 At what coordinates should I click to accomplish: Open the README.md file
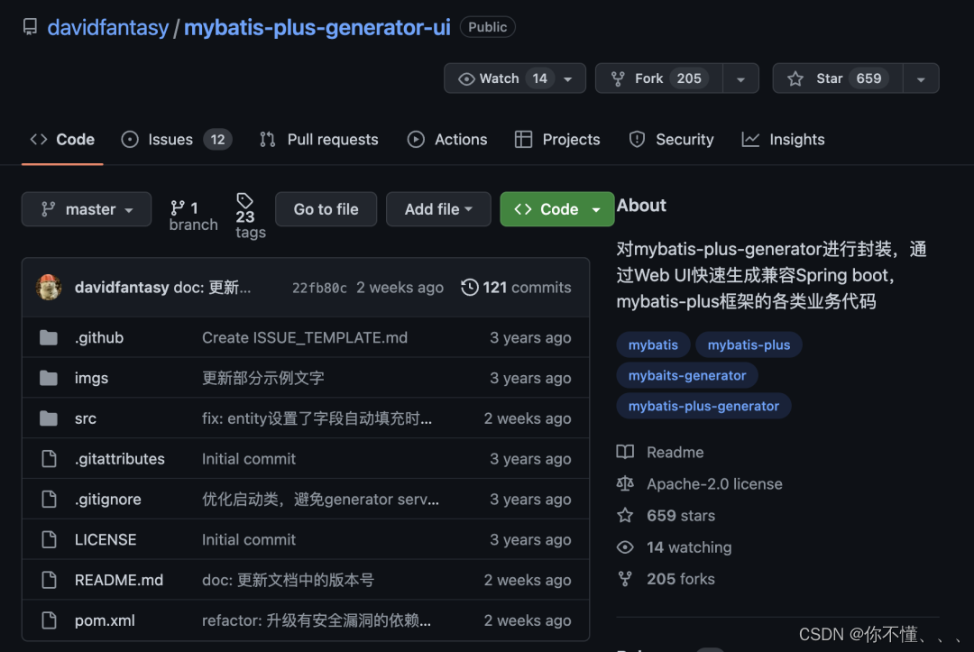coord(119,580)
